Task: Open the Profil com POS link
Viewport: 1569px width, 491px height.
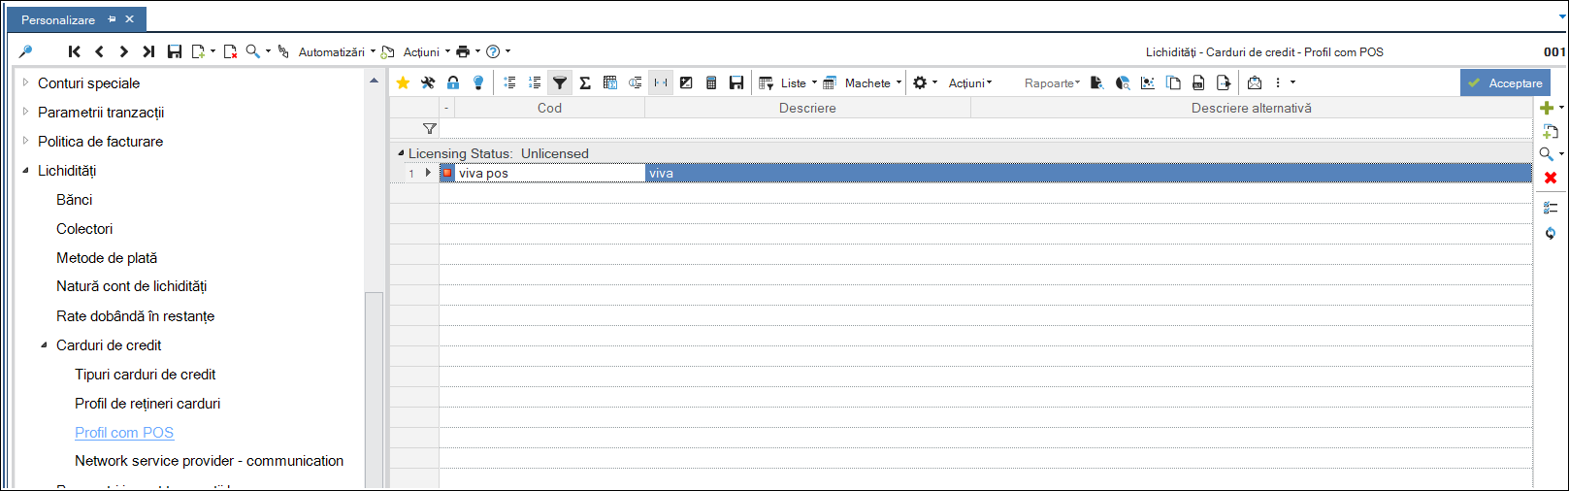Action: point(124,433)
